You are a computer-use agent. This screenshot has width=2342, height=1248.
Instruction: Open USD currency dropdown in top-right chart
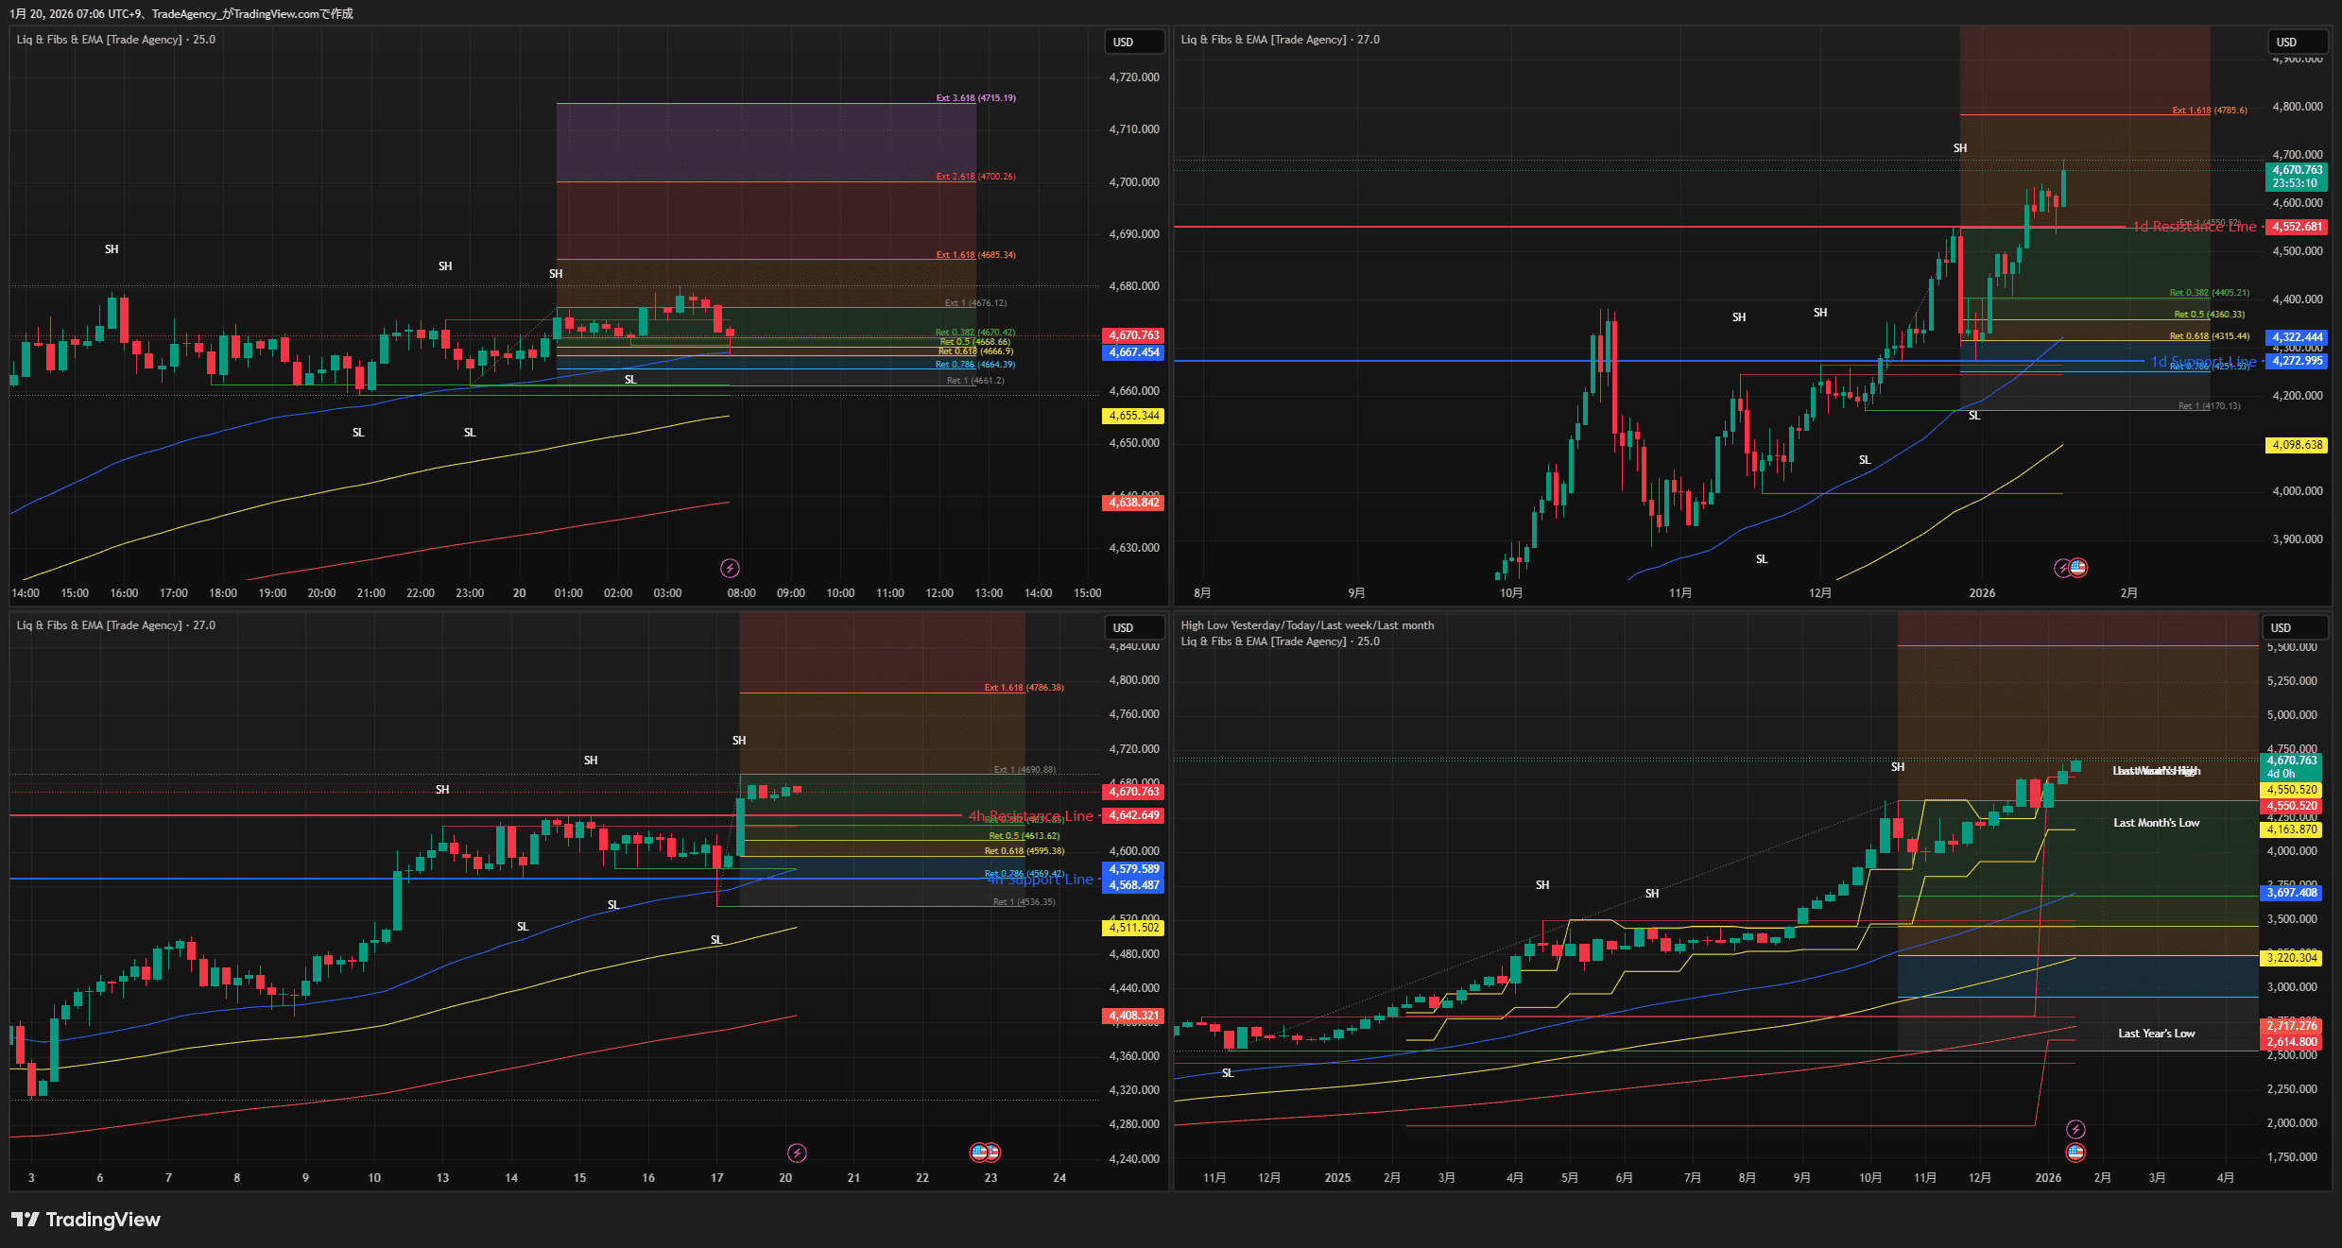click(2297, 42)
